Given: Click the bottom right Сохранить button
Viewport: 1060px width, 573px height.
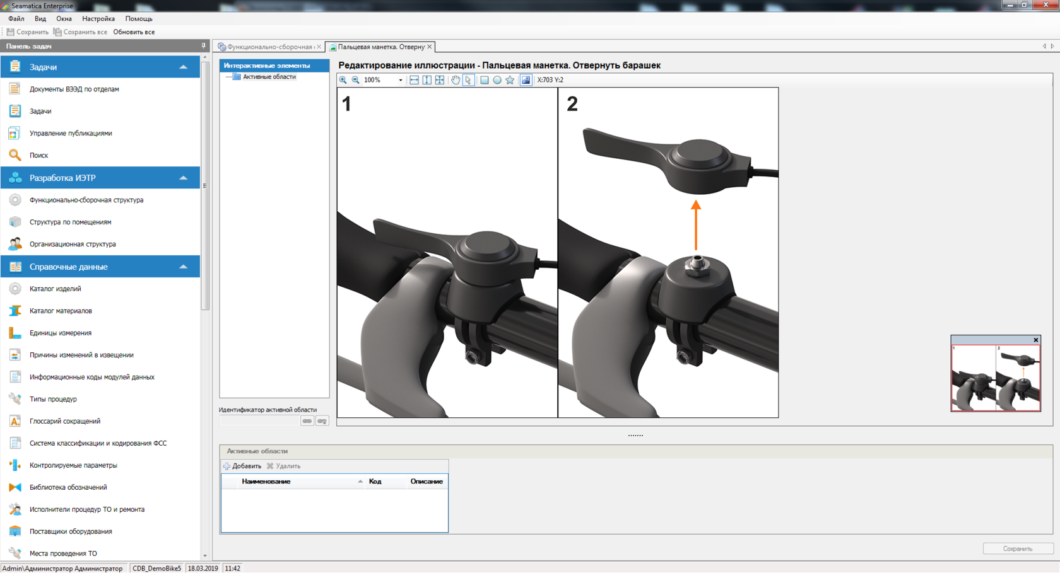Looking at the screenshot, I should (x=1018, y=548).
